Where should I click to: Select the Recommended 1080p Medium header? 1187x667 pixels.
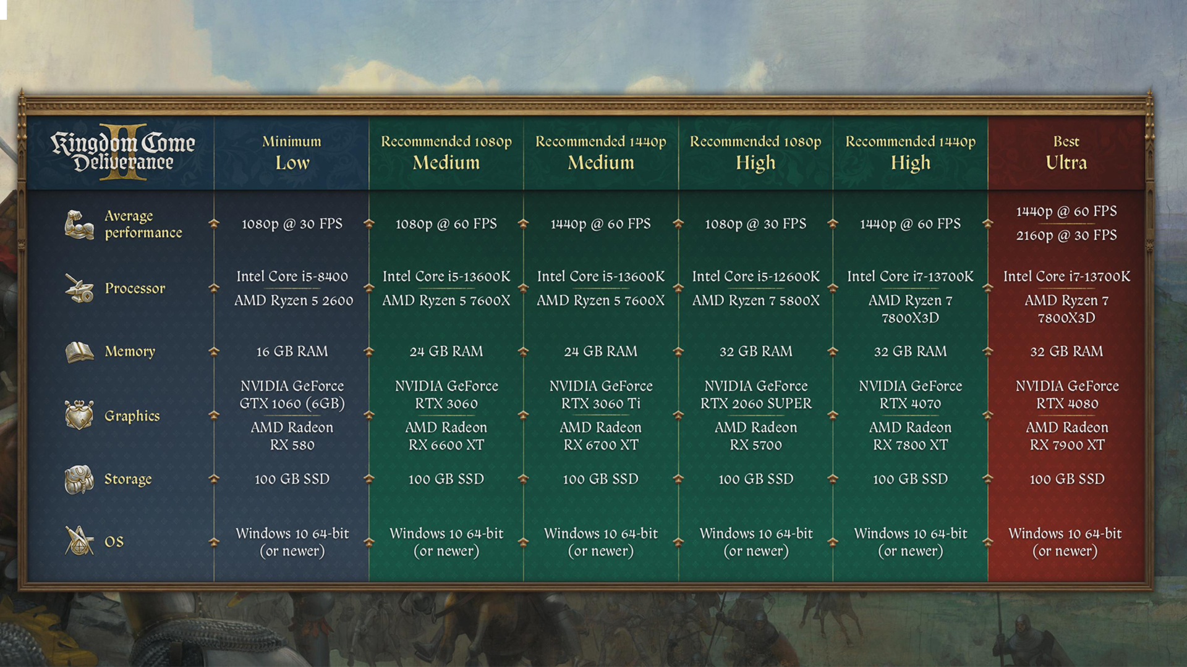click(x=446, y=153)
